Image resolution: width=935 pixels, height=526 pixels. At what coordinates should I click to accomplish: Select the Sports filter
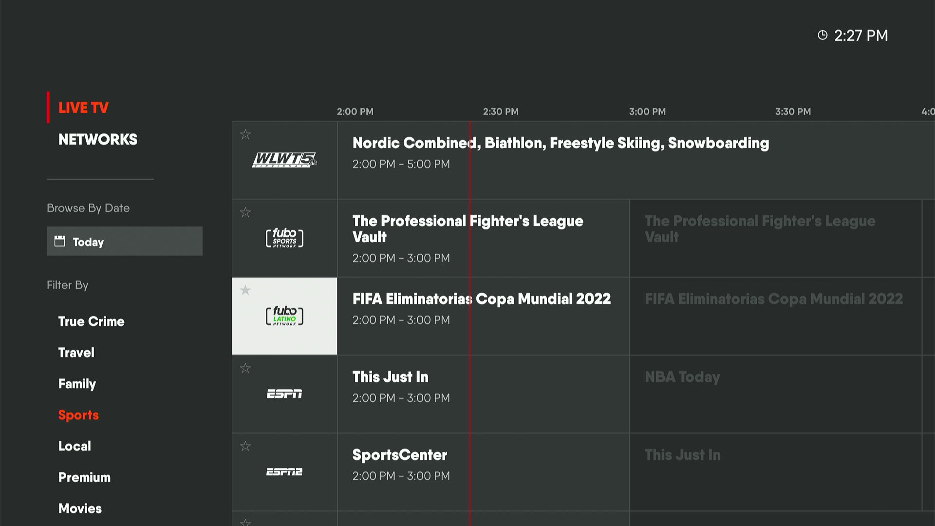[x=78, y=415]
